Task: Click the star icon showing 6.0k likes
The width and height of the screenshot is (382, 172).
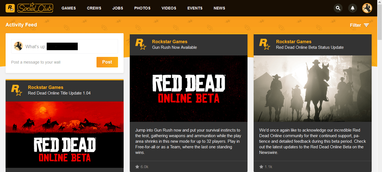Action: (137, 167)
